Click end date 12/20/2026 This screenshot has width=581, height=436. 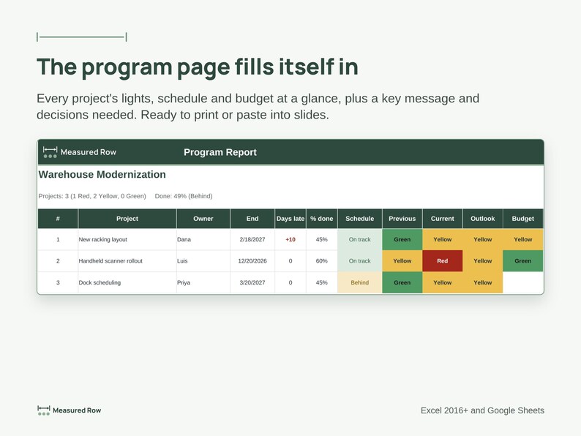(252, 260)
